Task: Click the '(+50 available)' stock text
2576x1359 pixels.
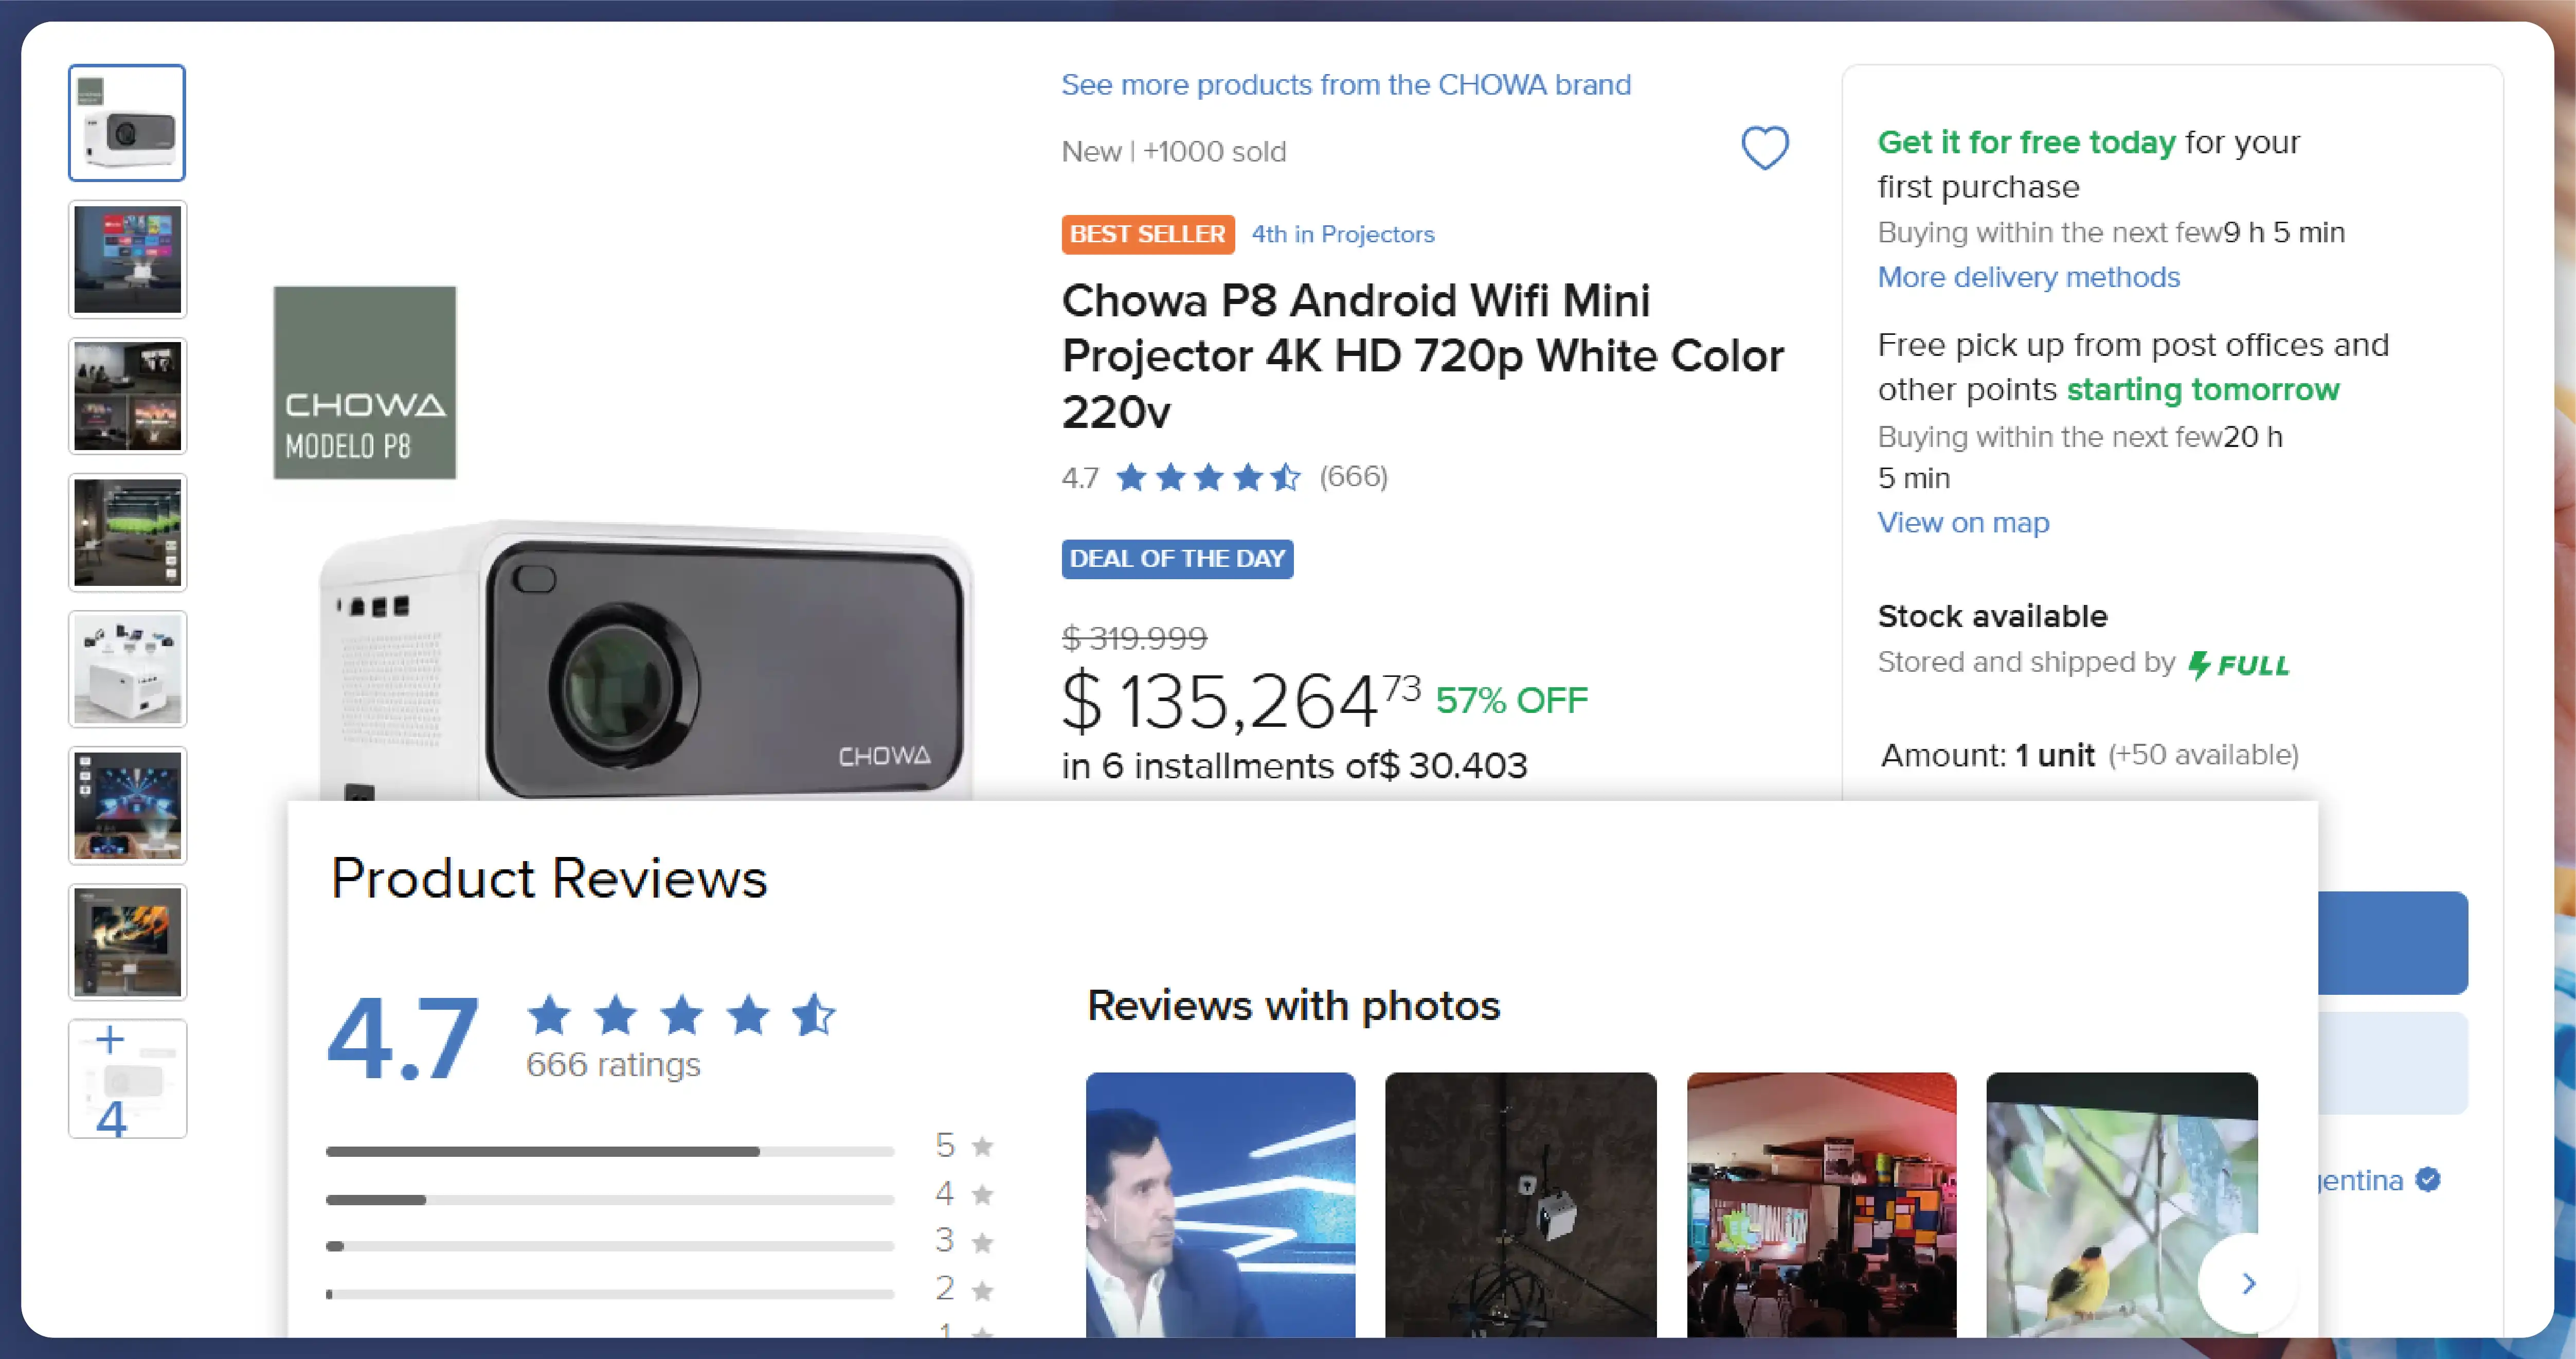Action: pyautogui.click(x=2203, y=755)
